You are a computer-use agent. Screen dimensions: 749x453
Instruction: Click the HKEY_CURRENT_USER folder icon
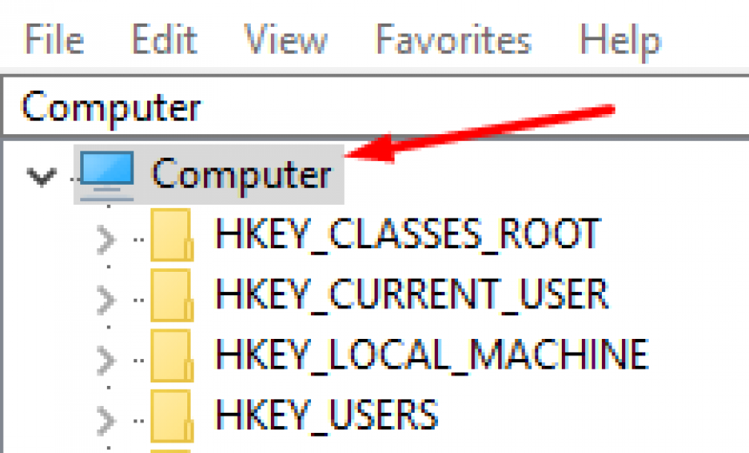[x=172, y=294]
